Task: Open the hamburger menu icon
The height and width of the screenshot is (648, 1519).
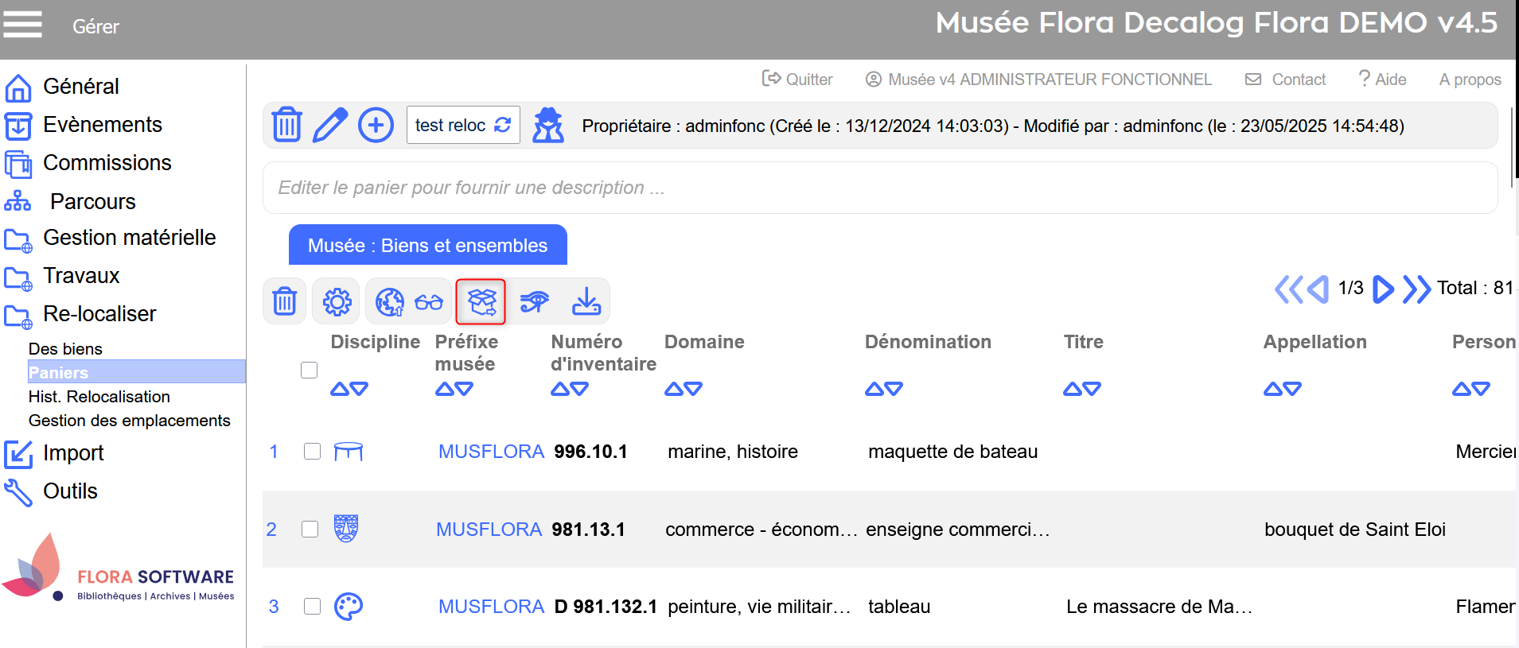Action: 23,25
